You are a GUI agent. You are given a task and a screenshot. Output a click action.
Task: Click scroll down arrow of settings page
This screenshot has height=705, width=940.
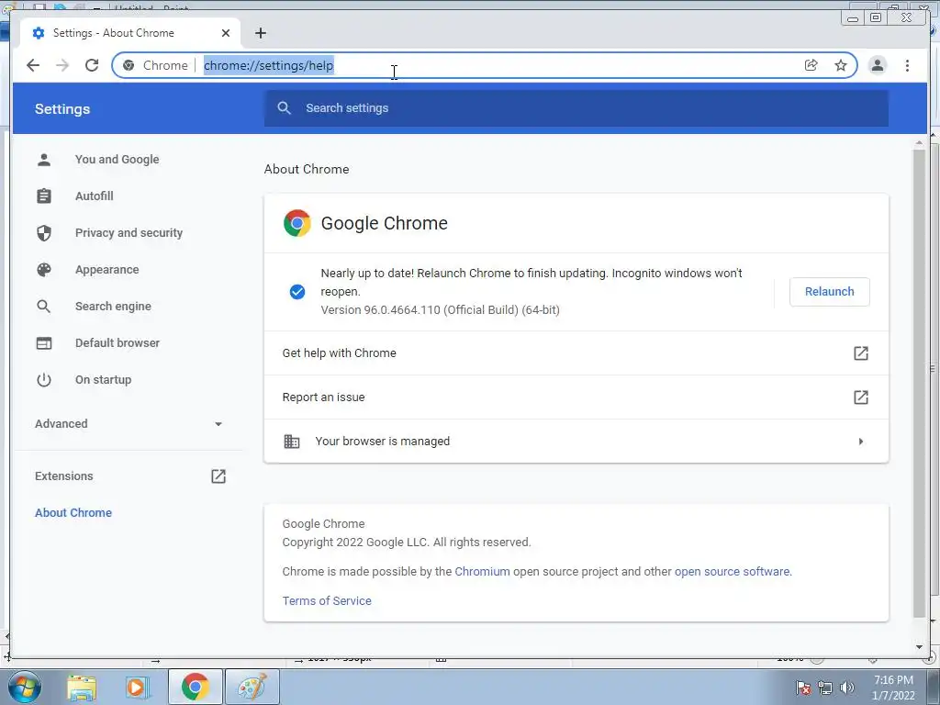point(919,647)
